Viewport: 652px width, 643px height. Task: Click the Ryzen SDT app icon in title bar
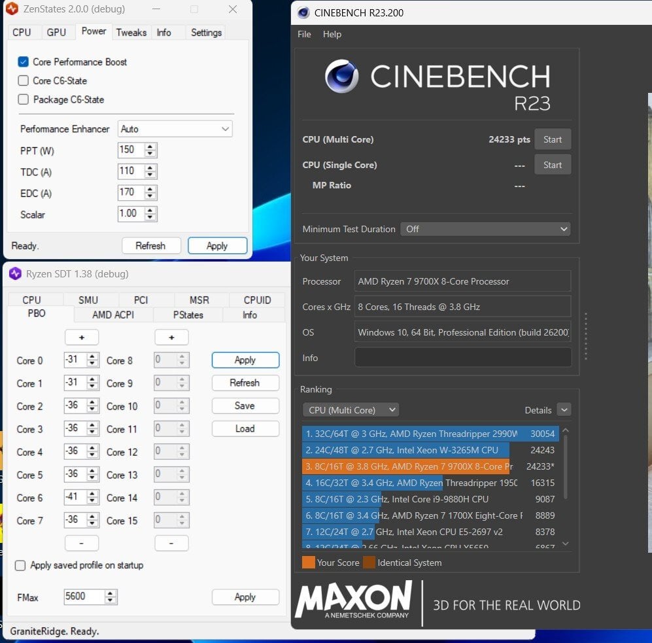pyautogui.click(x=16, y=273)
